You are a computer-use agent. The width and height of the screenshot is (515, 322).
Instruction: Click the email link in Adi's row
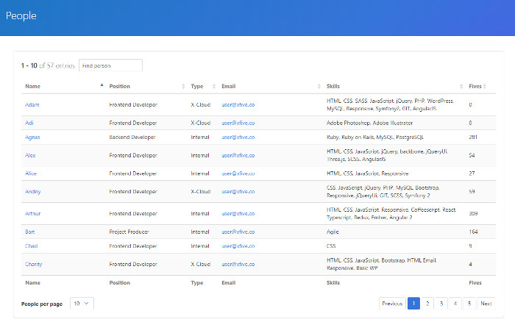tap(238, 123)
